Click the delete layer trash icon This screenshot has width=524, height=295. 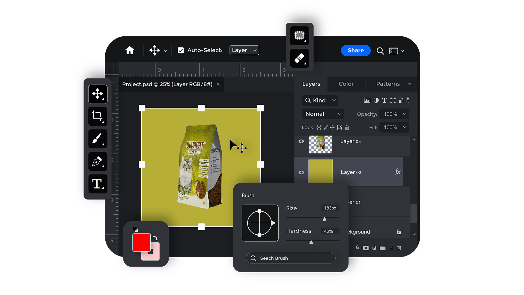click(x=399, y=248)
